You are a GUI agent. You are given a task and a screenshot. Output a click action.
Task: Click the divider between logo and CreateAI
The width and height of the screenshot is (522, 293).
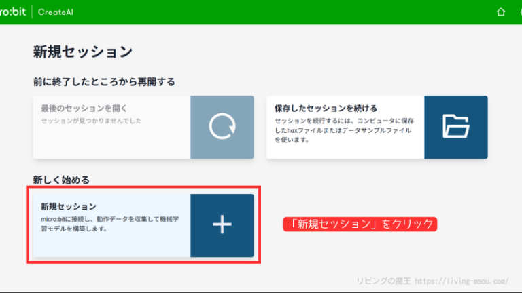coord(32,12)
